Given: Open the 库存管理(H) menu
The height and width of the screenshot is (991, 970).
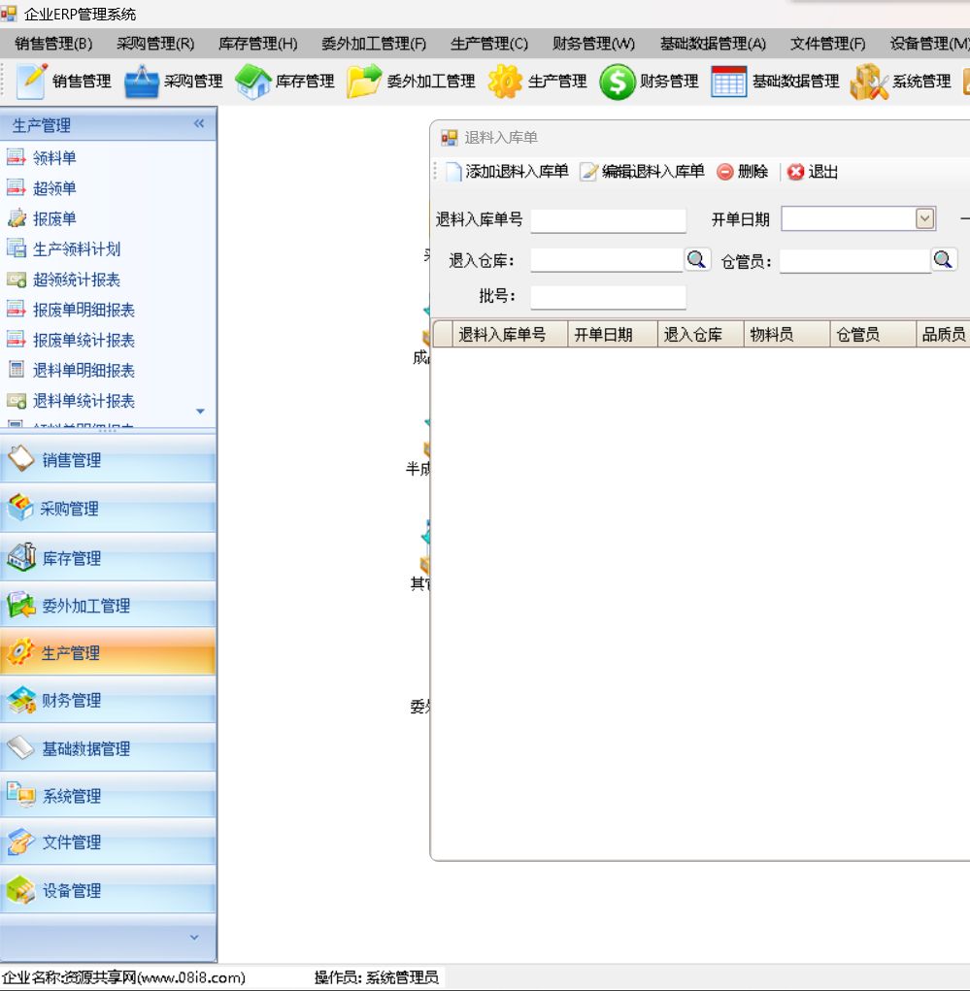Looking at the screenshot, I should 258,44.
